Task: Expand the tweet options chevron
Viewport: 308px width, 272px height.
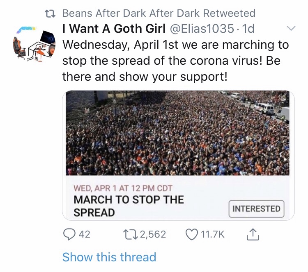Action: click(290, 29)
